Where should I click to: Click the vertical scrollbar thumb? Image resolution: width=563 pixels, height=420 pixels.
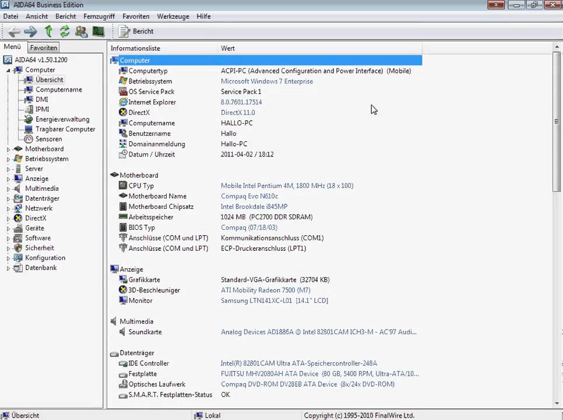(557, 121)
